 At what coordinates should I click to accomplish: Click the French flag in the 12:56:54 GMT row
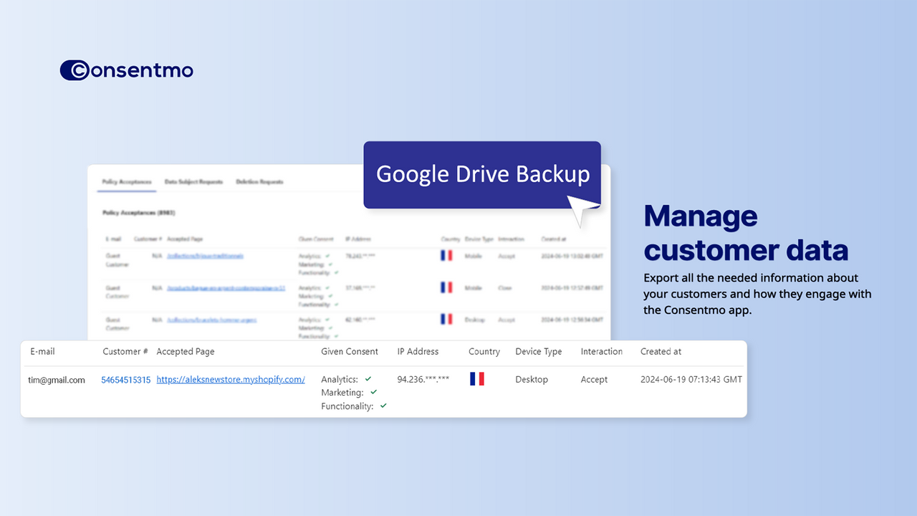pyautogui.click(x=446, y=319)
